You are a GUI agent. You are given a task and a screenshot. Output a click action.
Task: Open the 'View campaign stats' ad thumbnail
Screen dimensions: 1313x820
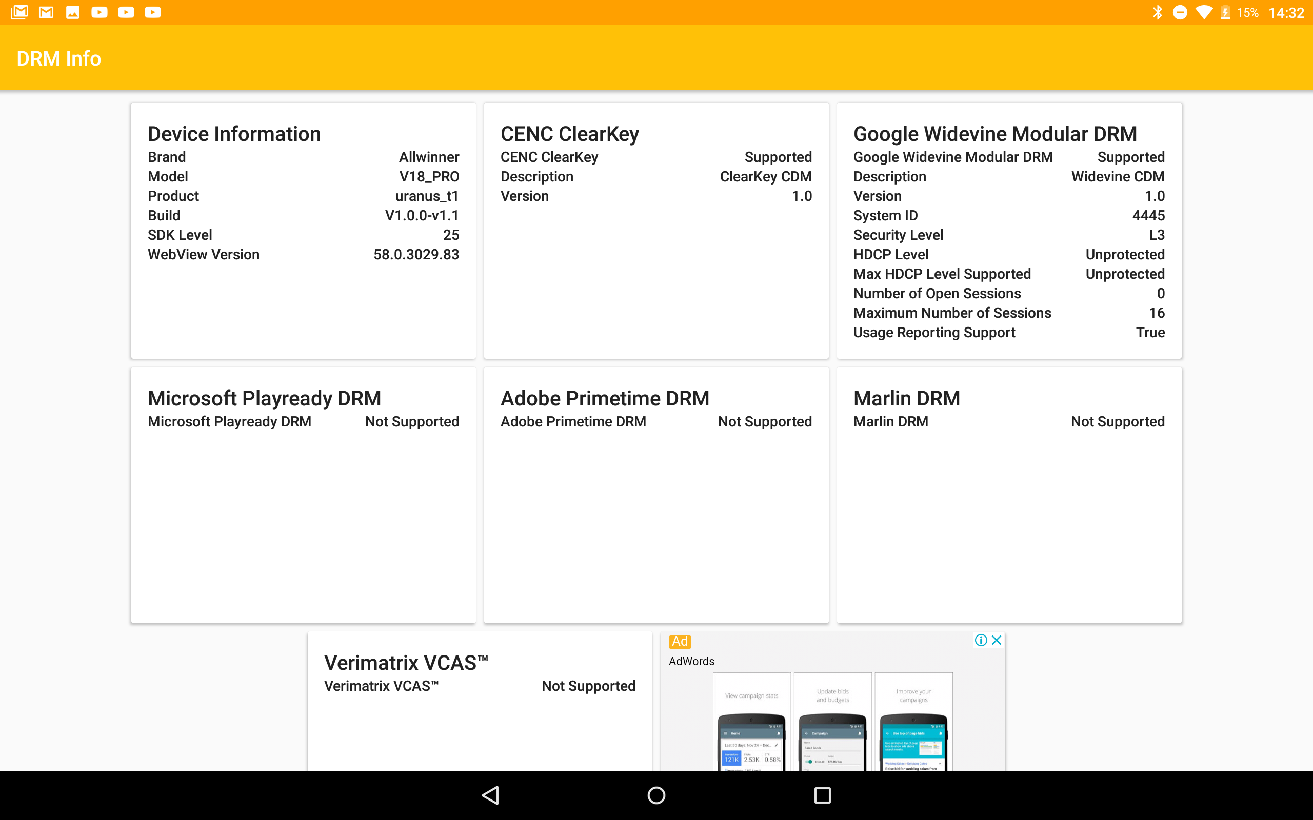click(x=751, y=721)
